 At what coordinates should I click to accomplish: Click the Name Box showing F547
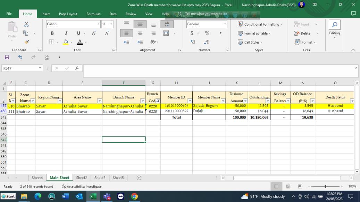(x=22, y=68)
